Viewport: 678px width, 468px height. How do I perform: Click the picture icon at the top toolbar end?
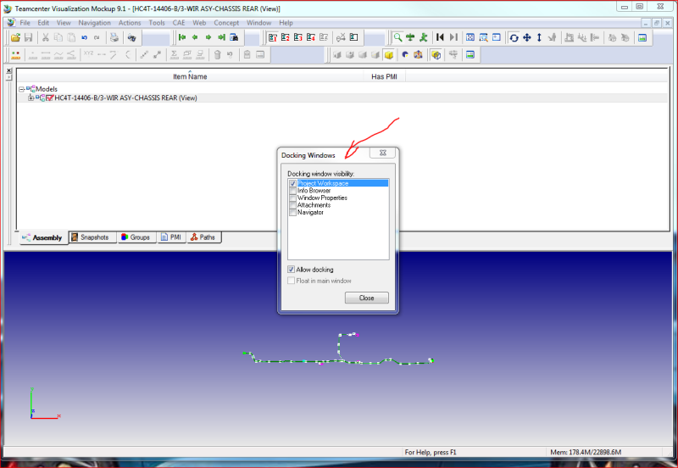(642, 37)
